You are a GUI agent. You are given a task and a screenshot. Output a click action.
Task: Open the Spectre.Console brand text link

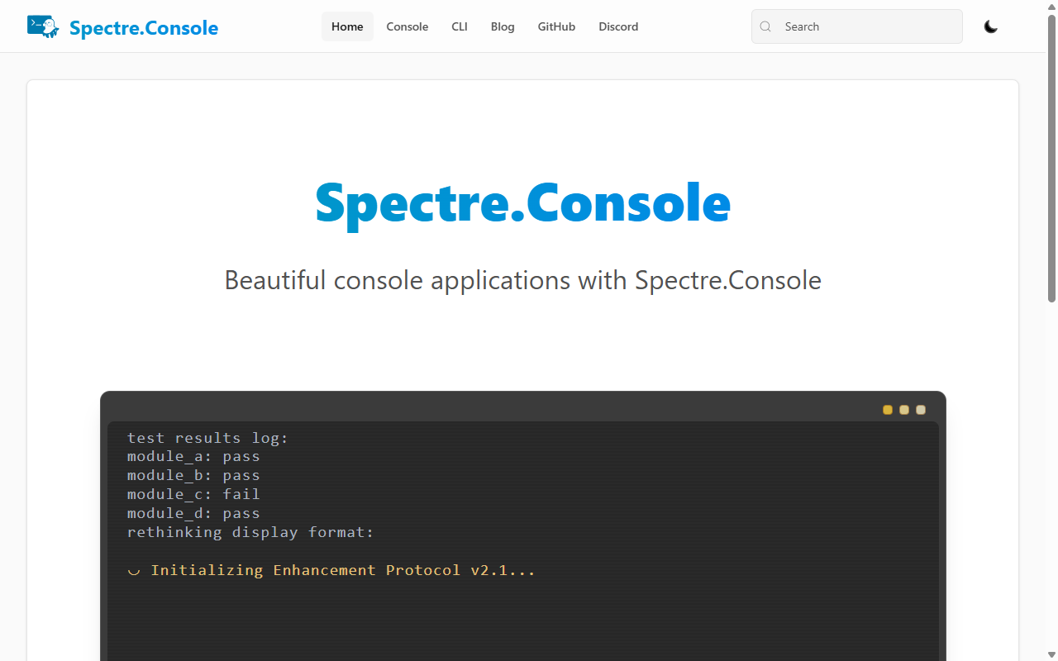(x=144, y=28)
